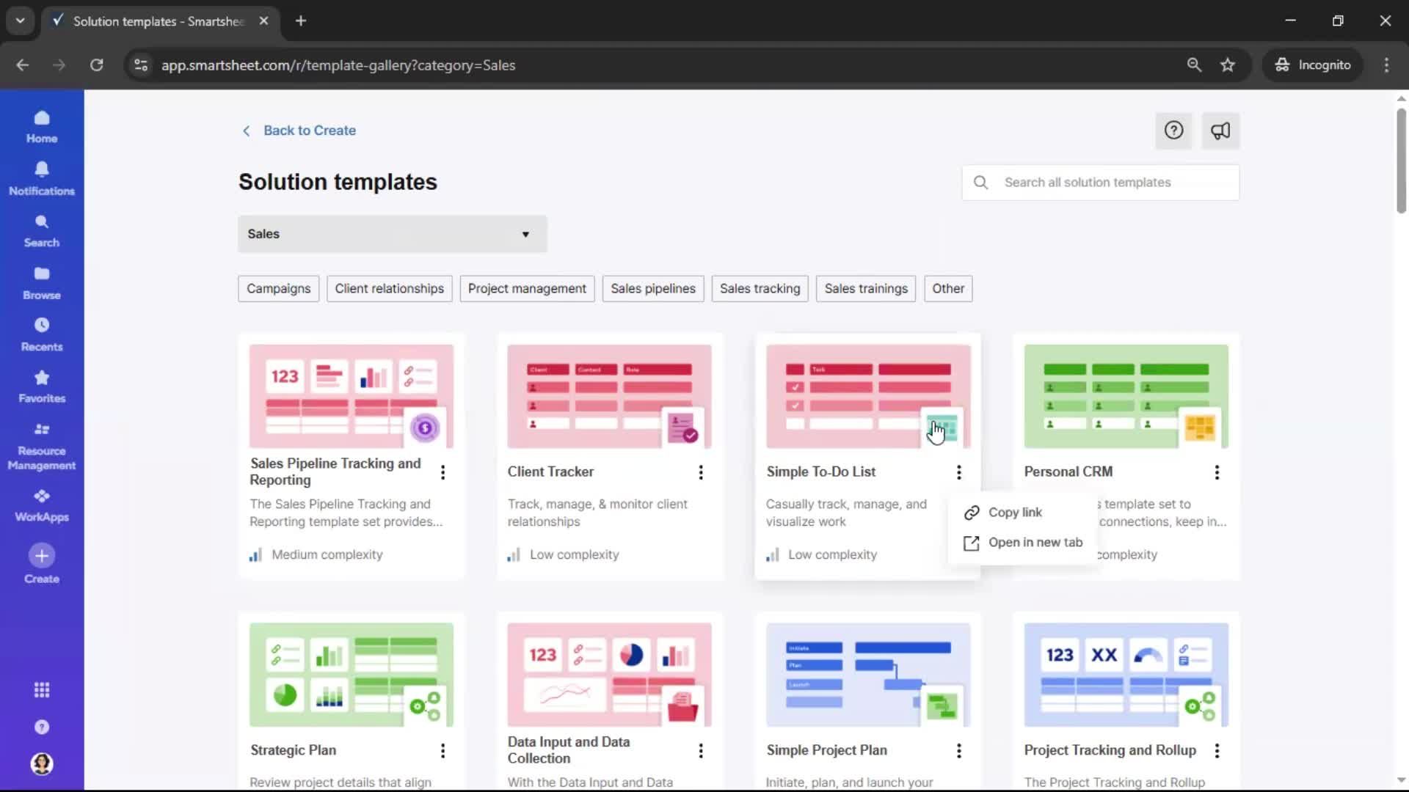Open the help question mark button
1409x792 pixels.
(x=1173, y=131)
